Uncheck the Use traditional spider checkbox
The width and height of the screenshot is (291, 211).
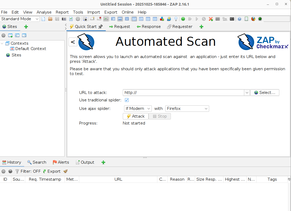[x=127, y=100]
